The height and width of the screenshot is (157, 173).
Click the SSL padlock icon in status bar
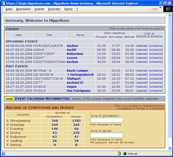tap(119, 153)
